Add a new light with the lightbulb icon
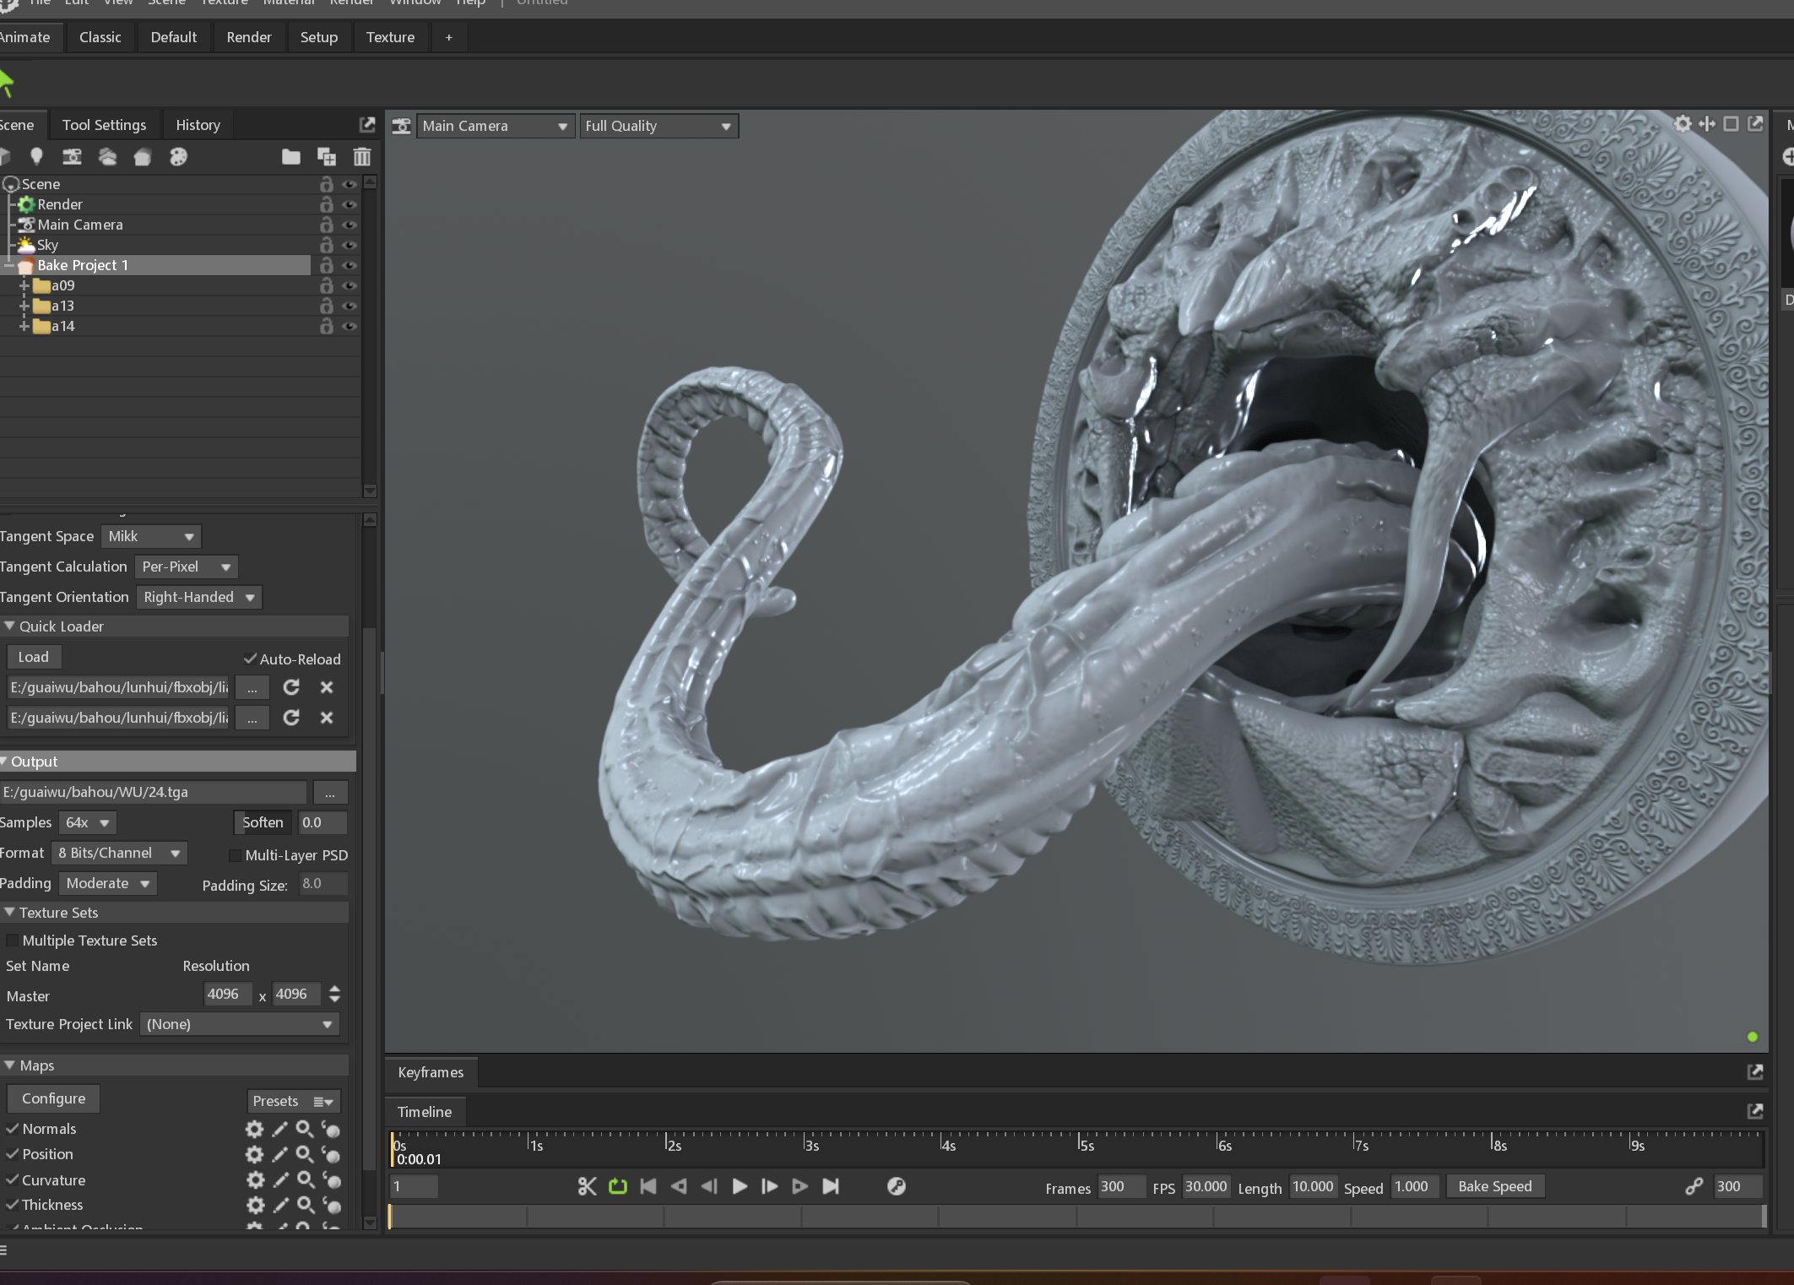 click(x=36, y=156)
